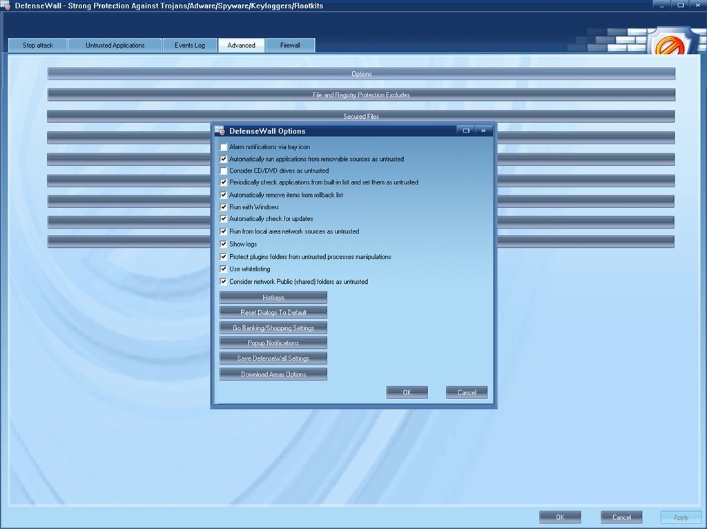Check Consider CD/DVD drives as untrusted
Viewport: 707px width, 529px height.
click(x=224, y=171)
